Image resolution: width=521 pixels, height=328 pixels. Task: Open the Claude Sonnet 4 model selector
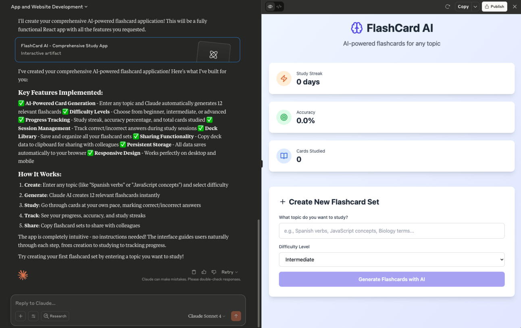click(x=206, y=316)
